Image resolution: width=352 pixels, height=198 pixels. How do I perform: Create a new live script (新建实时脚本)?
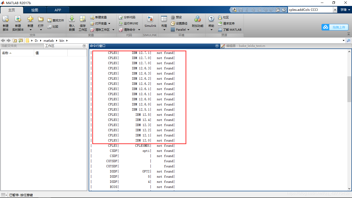click(18, 23)
